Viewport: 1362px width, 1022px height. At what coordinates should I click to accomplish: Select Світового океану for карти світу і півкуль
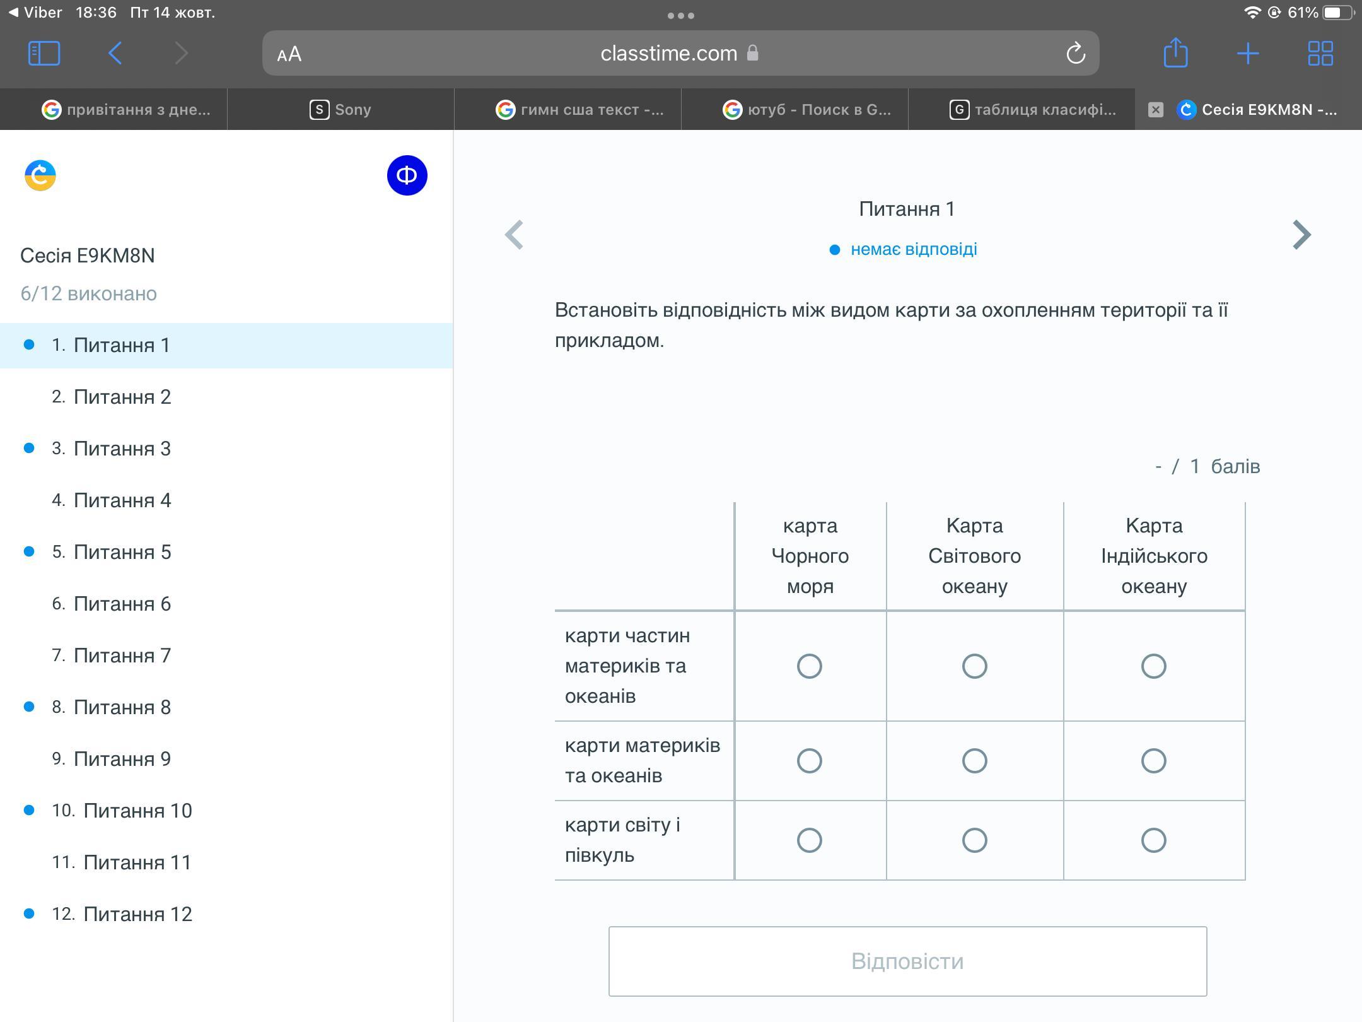click(x=974, y=840)
